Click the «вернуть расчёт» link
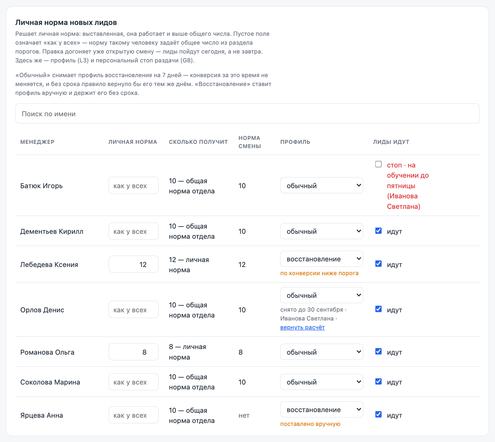 click(x=302, y=327)
